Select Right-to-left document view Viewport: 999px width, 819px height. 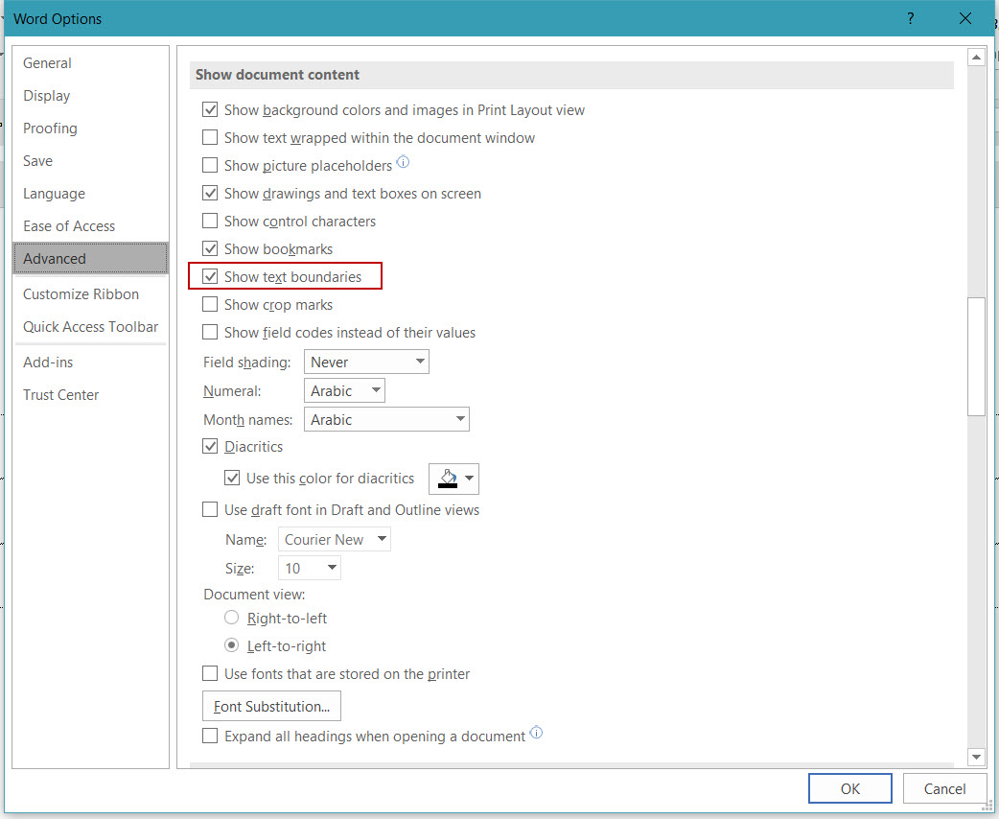click(x=232, y=618)
